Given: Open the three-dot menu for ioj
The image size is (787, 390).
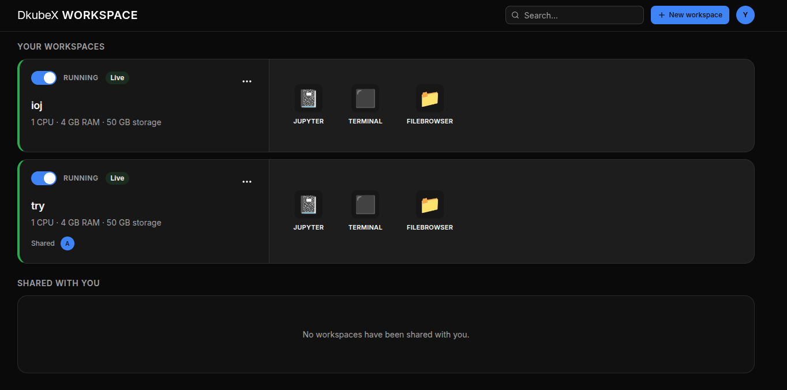Looking at the screenshot, I should 247,81.
